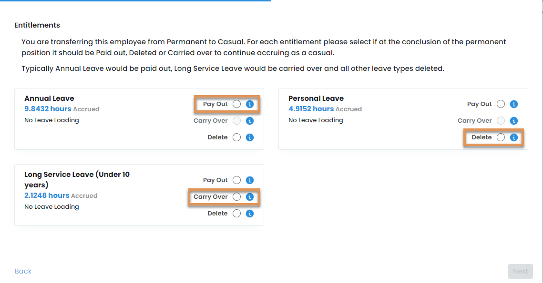Choose Pay Out for Long Service Leave
The width and height of the screenshot is (543, 283).
[x=237, y=180]
